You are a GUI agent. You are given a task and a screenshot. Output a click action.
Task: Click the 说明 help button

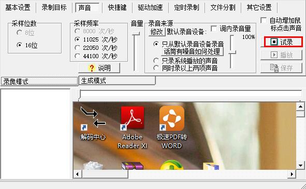(x=99, y=68)
